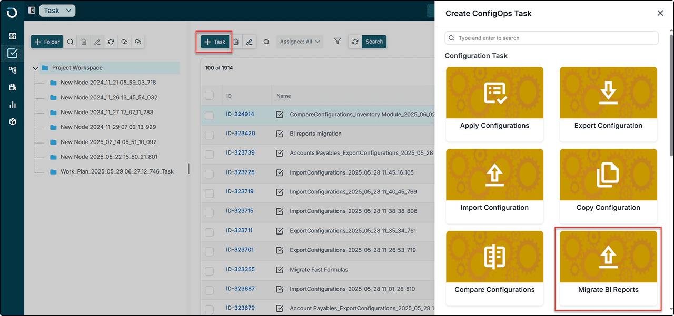
Task: Select folder New Node 2025_02_14 05_51_10_092
Action: tap(108, 142)
